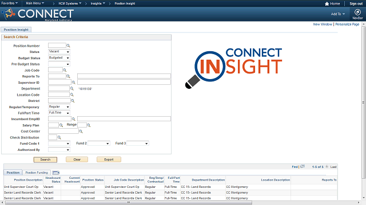The image size is (366, 205).
Task: Open the Incumbent EmplID lookup magnifier
Action: click(x=74, y=119)
